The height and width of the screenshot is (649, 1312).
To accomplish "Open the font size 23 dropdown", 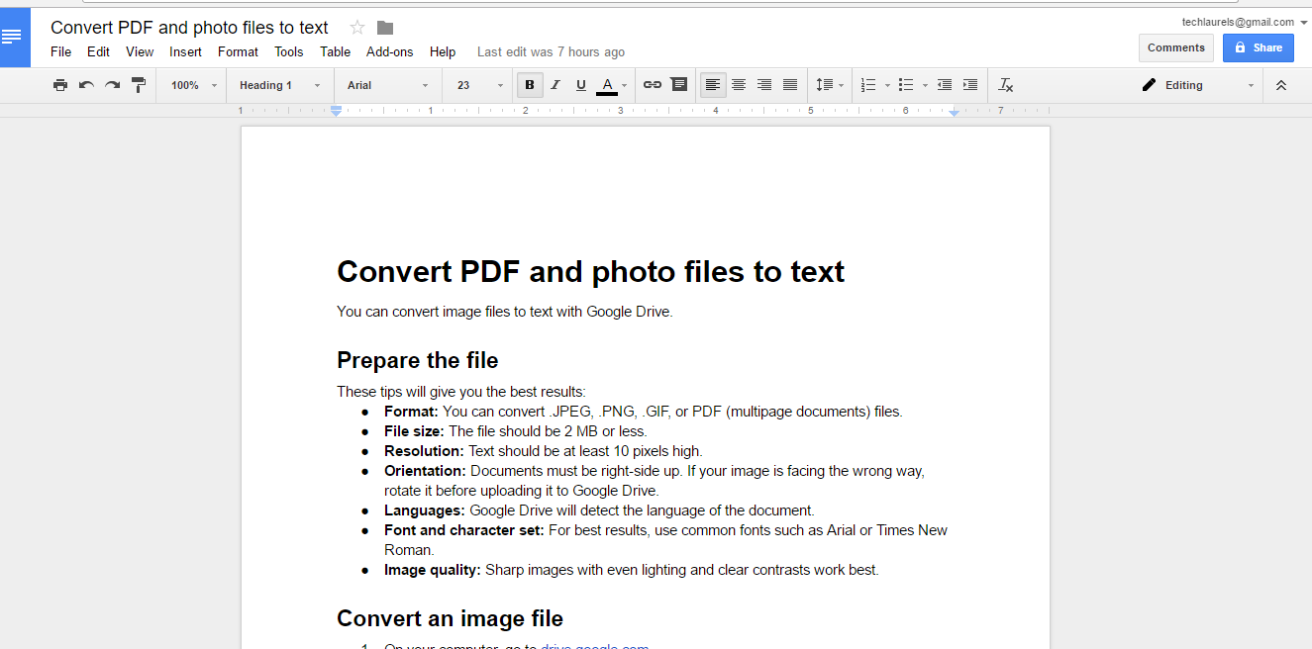I will (x=480, y=85).
